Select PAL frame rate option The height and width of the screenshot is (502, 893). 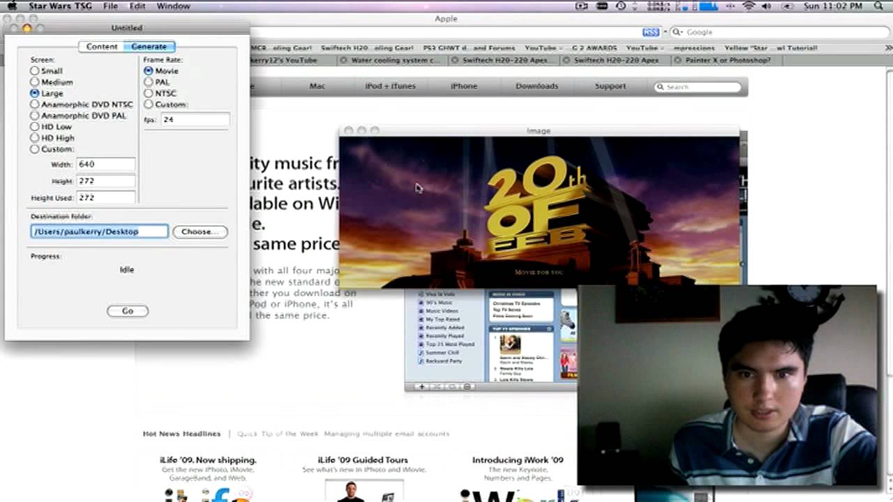click(x=149, y=82)
